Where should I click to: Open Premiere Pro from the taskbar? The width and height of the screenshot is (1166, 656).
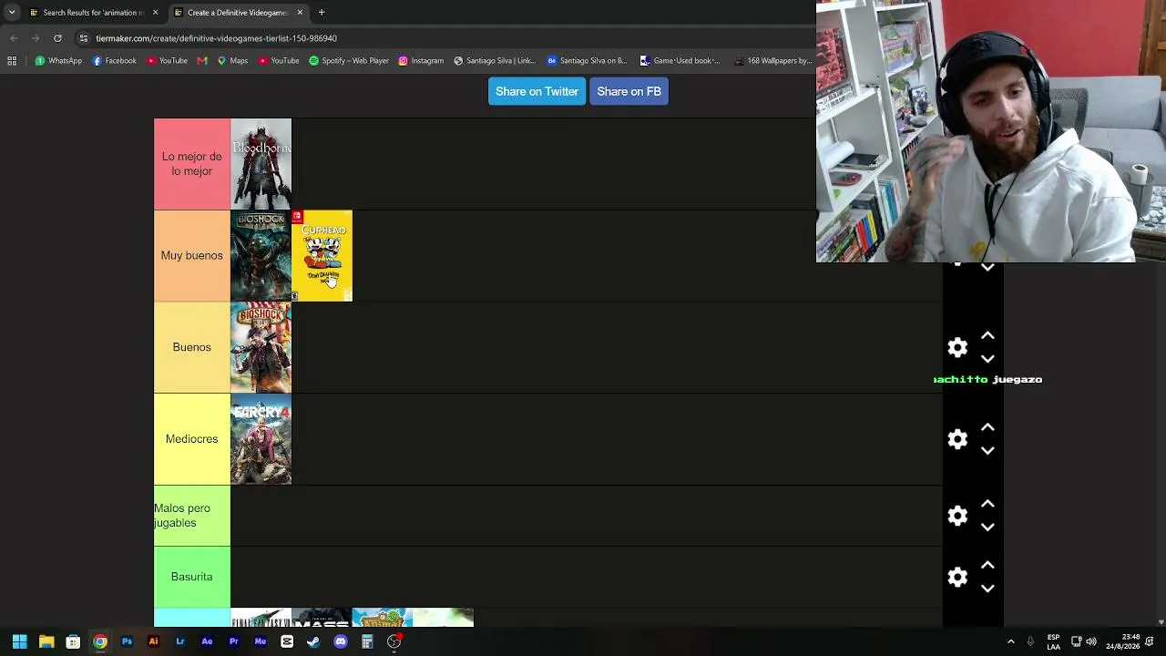pos(233,641)
